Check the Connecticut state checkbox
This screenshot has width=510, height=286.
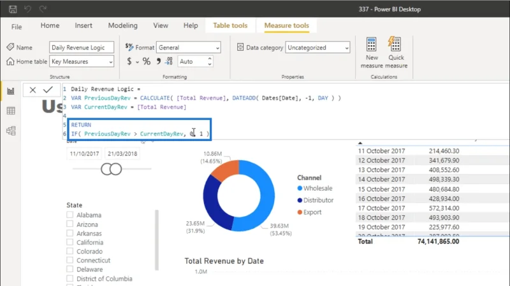[x=69, y=260]
